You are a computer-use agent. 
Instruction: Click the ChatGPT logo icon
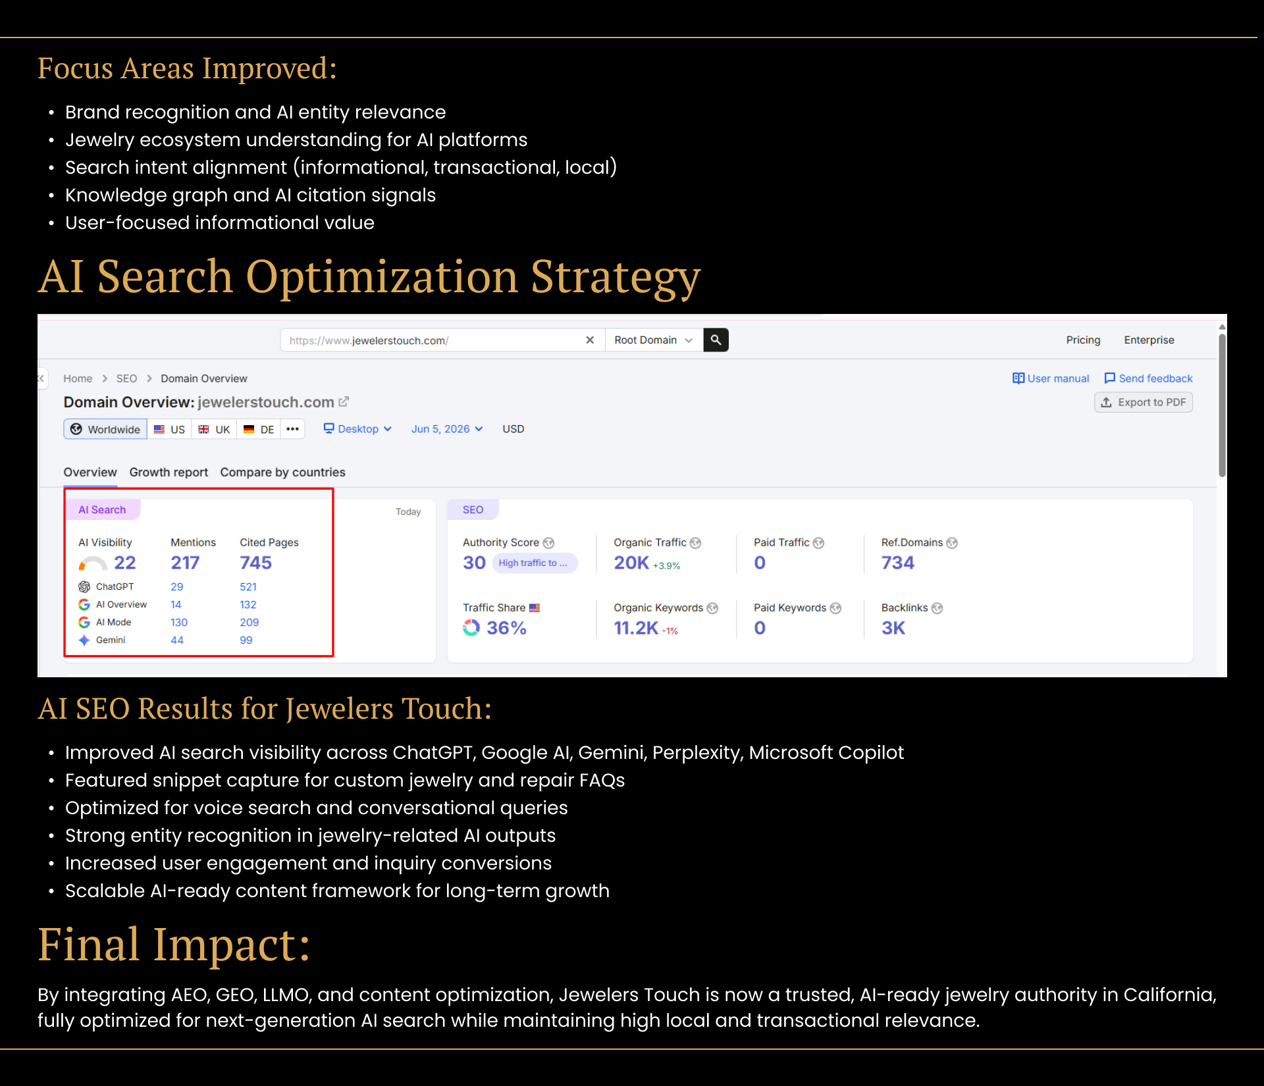84,586
